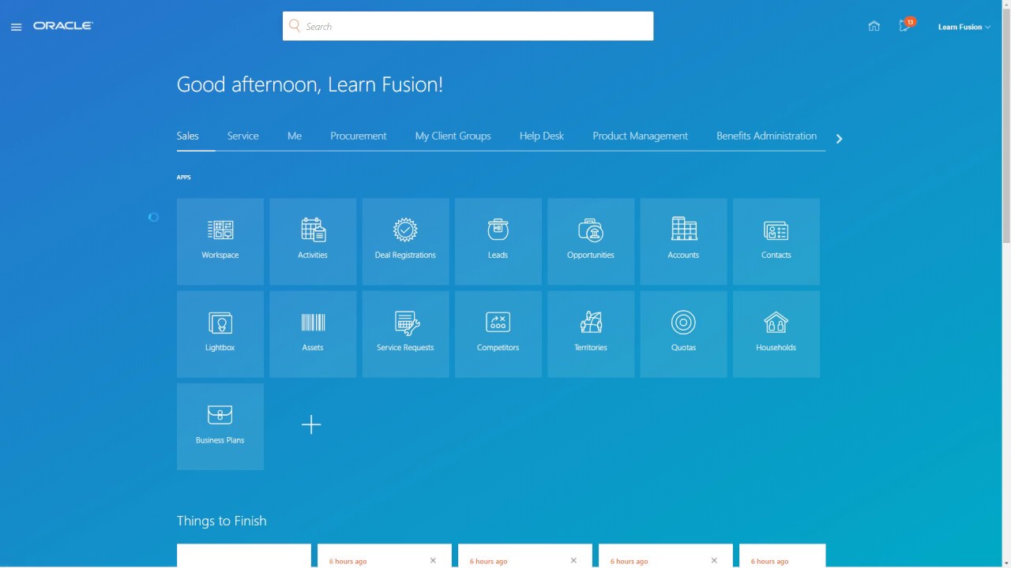Switch to the Me tab
The height and width of the screenshot is (568, 1011).
click(x=295, y=136)
